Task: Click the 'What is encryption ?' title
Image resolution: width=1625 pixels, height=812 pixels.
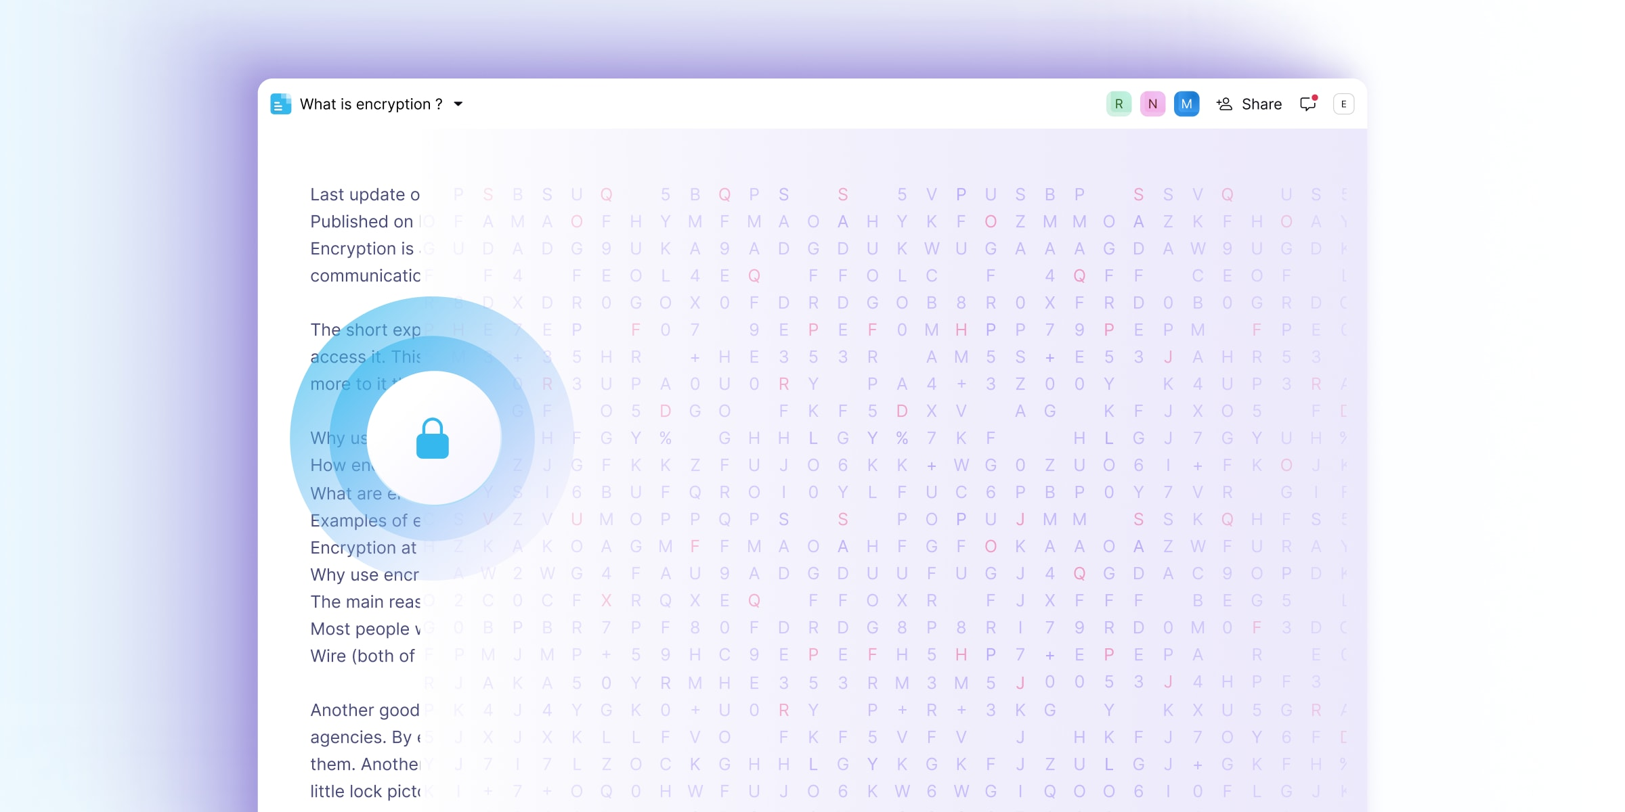Action: click(x=371, y=104)
